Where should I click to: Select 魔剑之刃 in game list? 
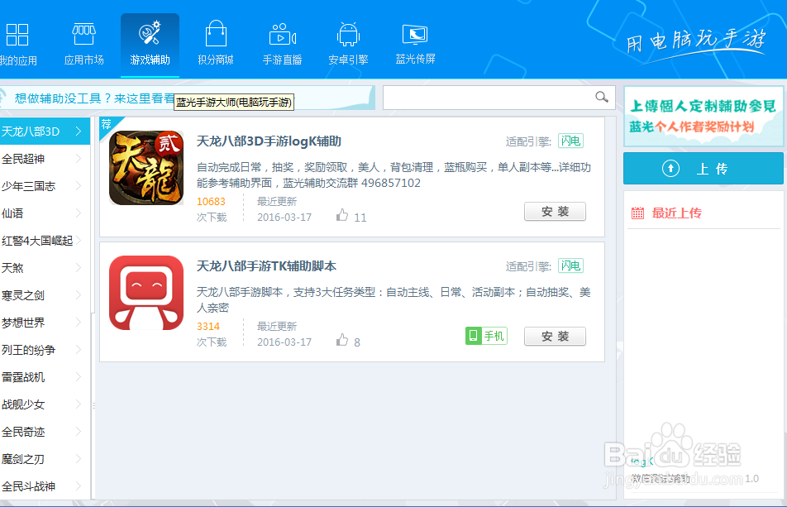click(x=45, y=459)
